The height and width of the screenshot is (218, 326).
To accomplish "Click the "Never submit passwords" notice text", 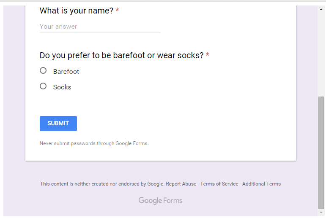I will [94, 143].
